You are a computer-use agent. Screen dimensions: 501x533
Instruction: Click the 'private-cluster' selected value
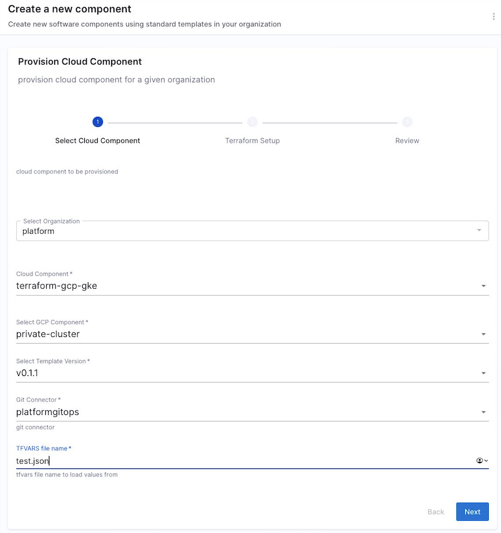click(48, 334)
